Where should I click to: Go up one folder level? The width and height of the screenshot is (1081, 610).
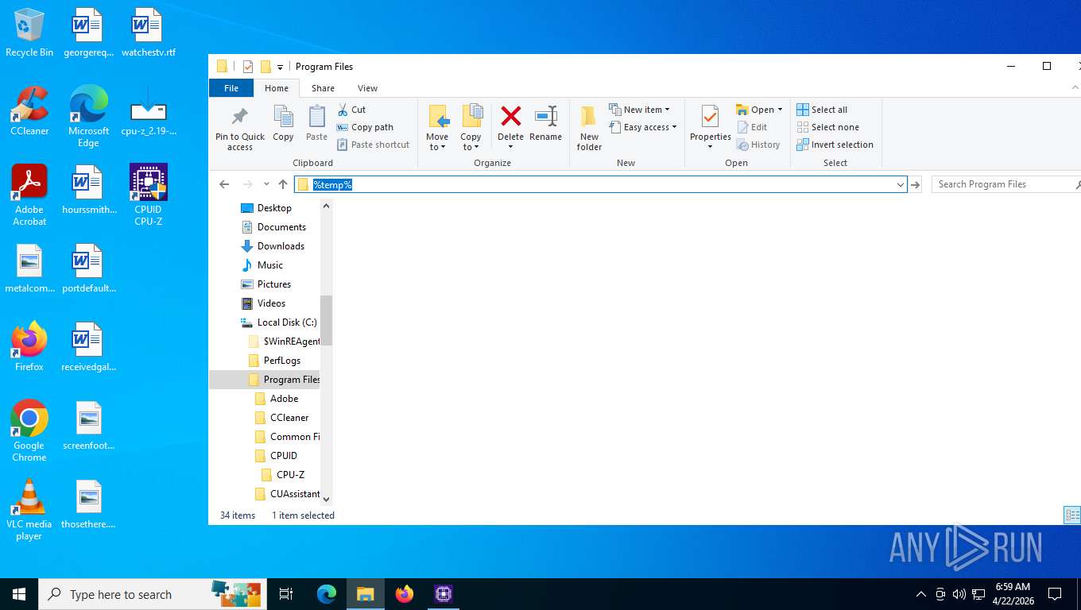tap(283, 184)
